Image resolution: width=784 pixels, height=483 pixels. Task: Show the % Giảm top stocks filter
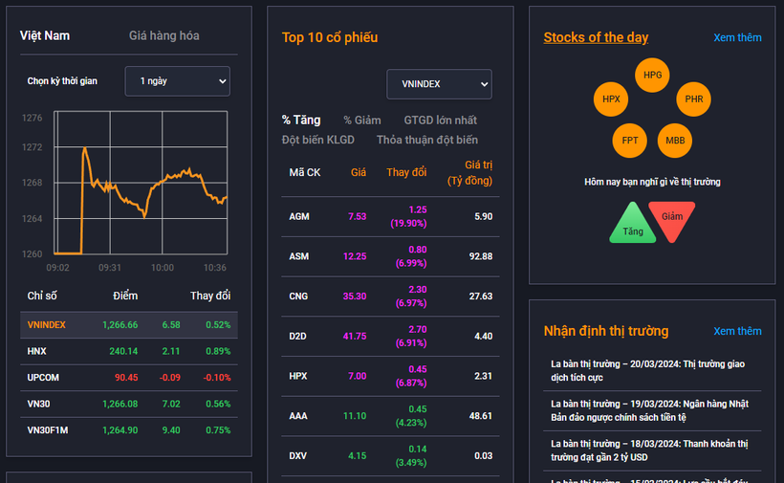[361, 120]
